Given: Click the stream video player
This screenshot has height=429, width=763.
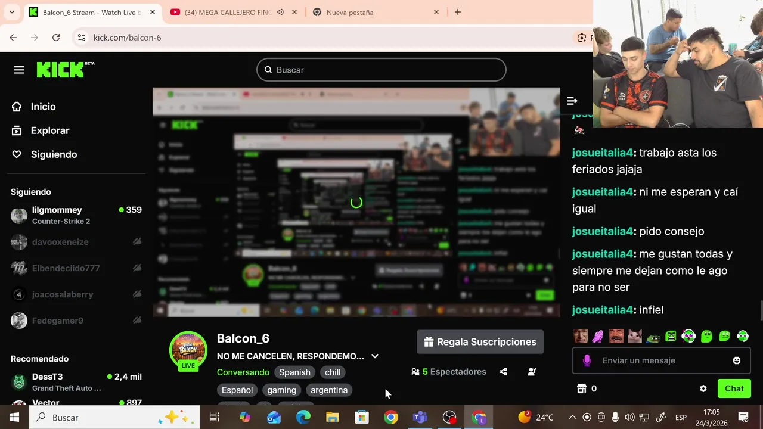Looking at the screenshot, I should pyautogui.click(x=356, y=203).
